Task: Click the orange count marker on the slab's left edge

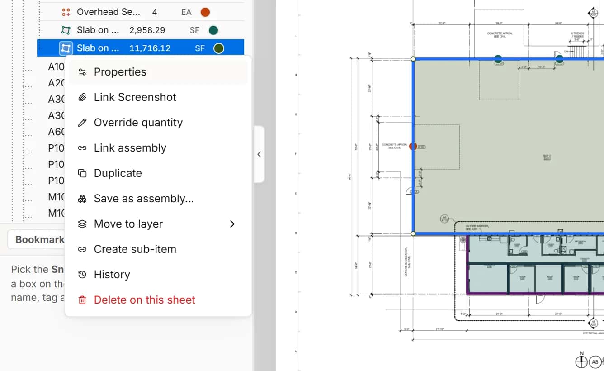Action: 413,146
